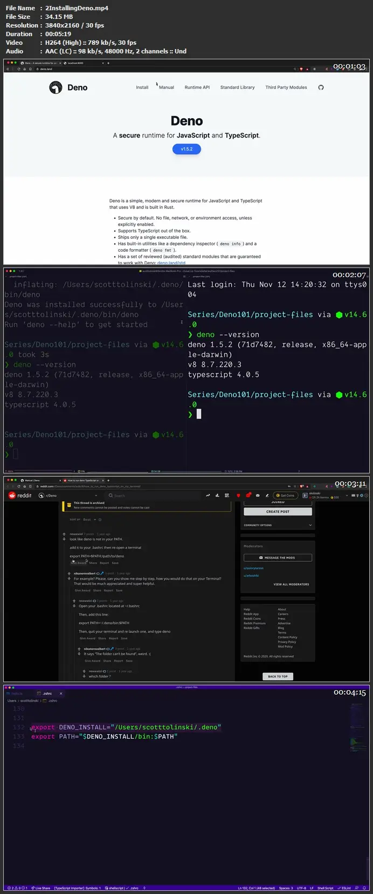
Task: Change language mode Shell Script in status bar
Action: click(325, 888)
